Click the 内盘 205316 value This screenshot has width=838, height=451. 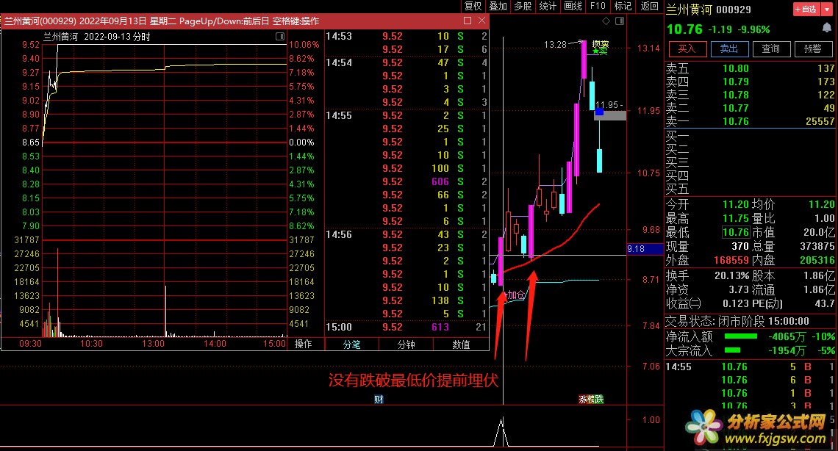[817, 260]
